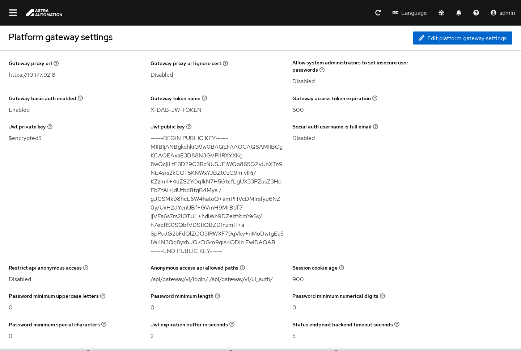Screen dimensions: 521x351
Task: Show help for Gateway token name
Action: point(204,98)
